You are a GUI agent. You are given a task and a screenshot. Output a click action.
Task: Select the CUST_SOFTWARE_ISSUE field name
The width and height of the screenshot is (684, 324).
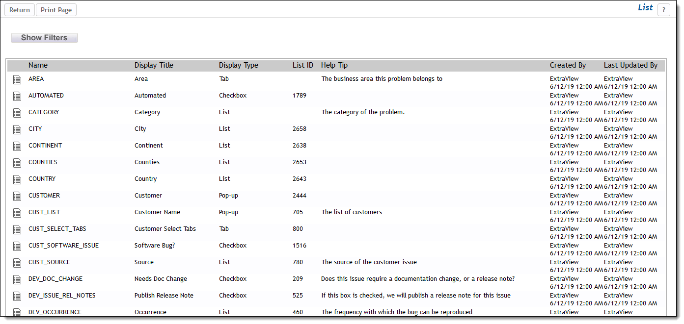pos(64,245)
